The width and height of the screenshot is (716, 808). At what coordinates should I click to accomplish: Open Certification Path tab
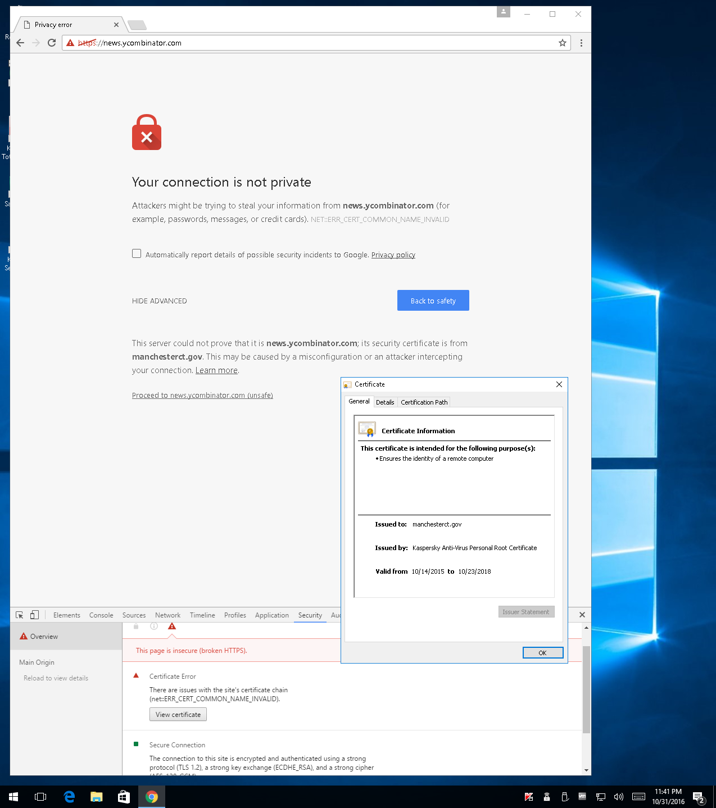click(424, 402)
